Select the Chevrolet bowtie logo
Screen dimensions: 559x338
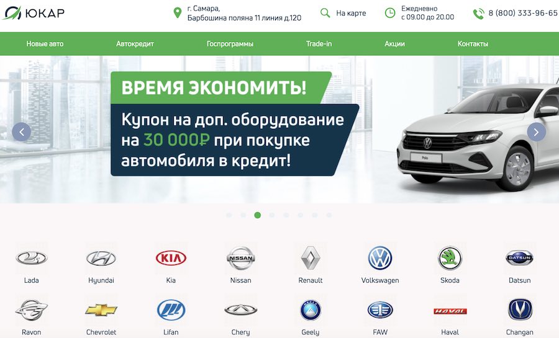[x=101, y=310]
